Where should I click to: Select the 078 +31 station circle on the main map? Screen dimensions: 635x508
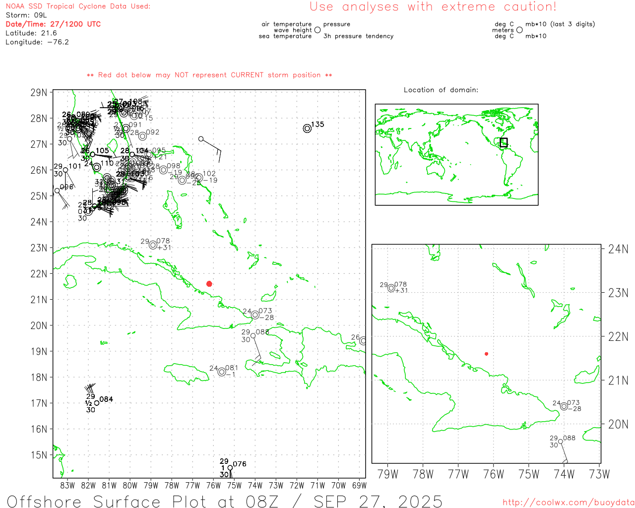pyautogui.click(x=153, y=245)
